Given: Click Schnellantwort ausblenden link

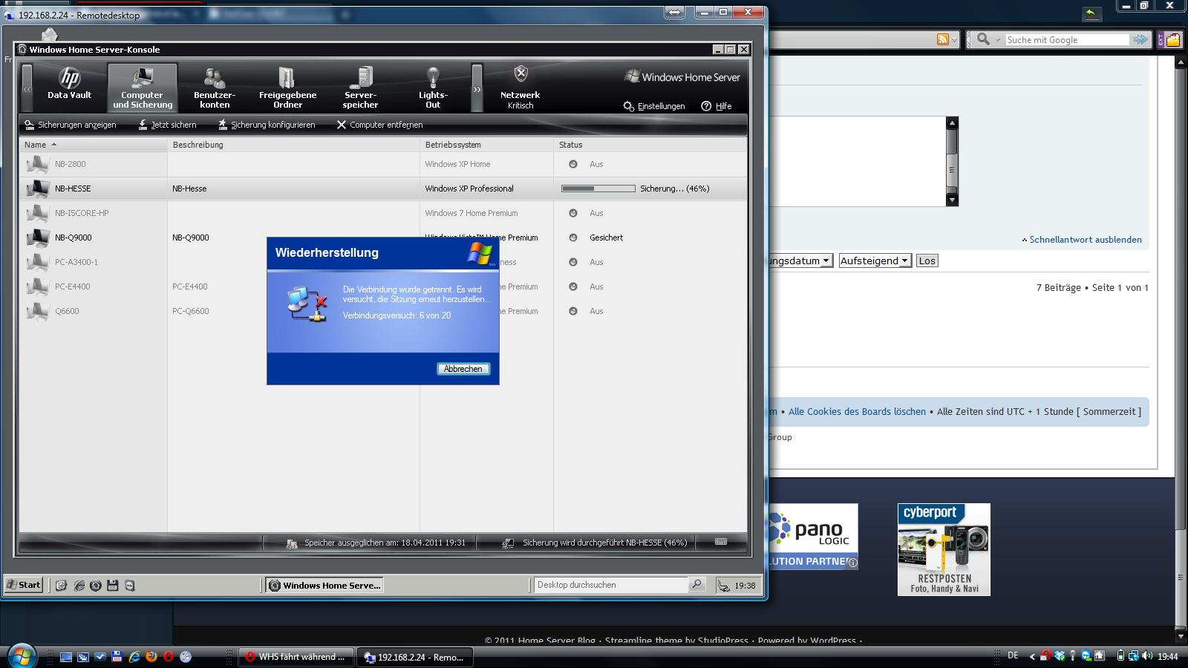Looking at the screenshot, I should [x=1086, y=240].
